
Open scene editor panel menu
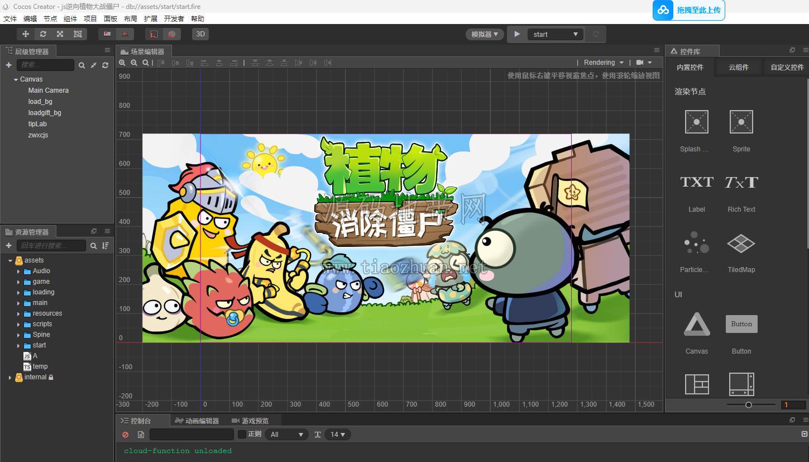coord(657,50)
